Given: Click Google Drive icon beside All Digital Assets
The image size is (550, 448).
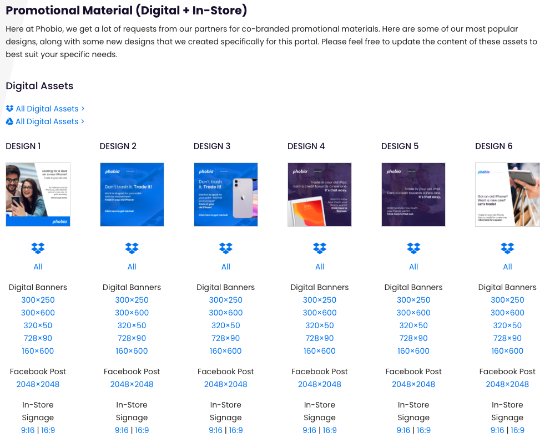Looking at the screenshot, I should pos(9,121).
